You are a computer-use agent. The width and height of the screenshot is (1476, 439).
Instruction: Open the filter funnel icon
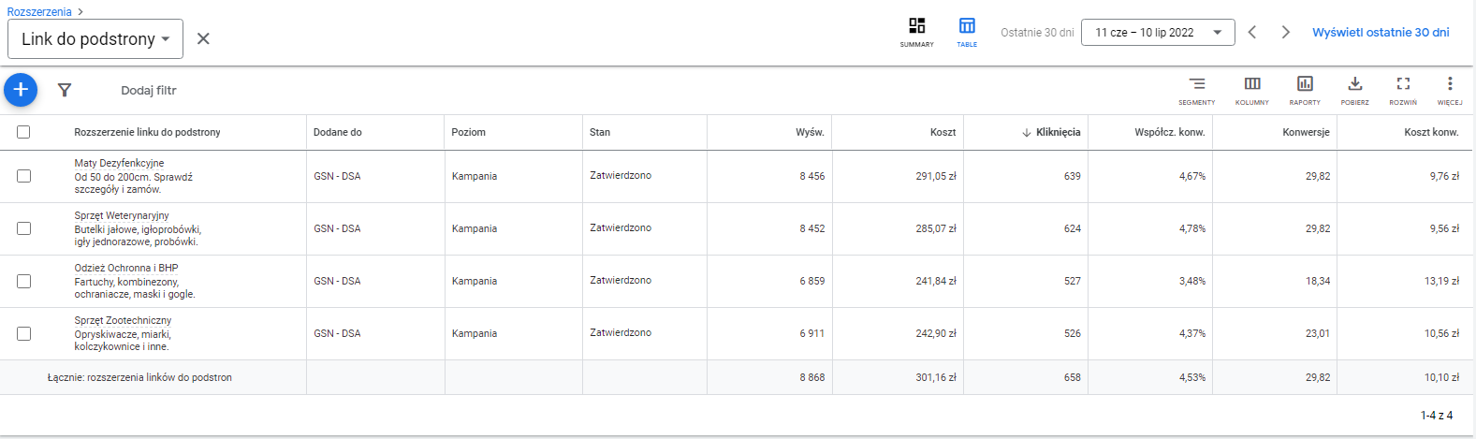[x=65, y=90]
